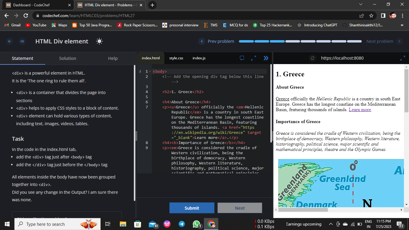Viewport: 409px width, 230px height.
Task: Maximize the output preview panel
Action: tap(402, 58)
